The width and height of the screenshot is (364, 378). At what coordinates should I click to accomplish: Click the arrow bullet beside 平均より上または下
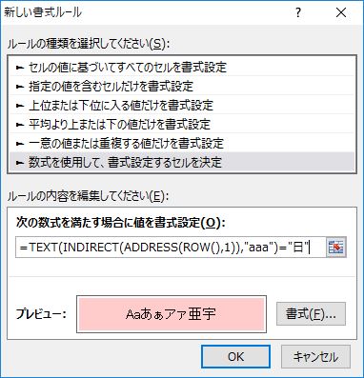[20, 125]
